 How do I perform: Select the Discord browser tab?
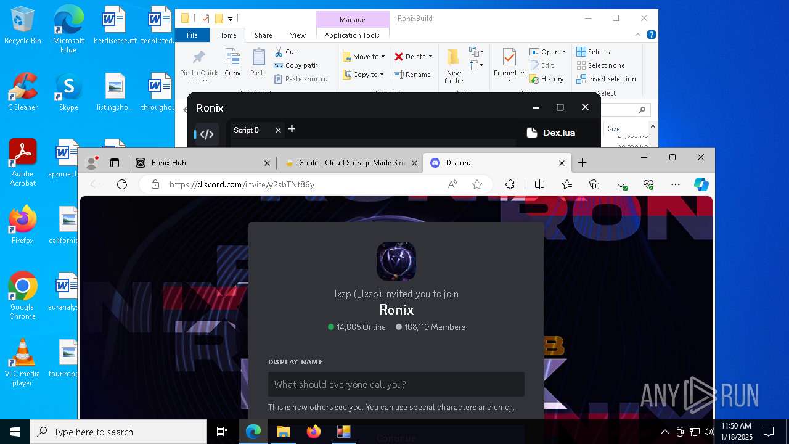497,163
